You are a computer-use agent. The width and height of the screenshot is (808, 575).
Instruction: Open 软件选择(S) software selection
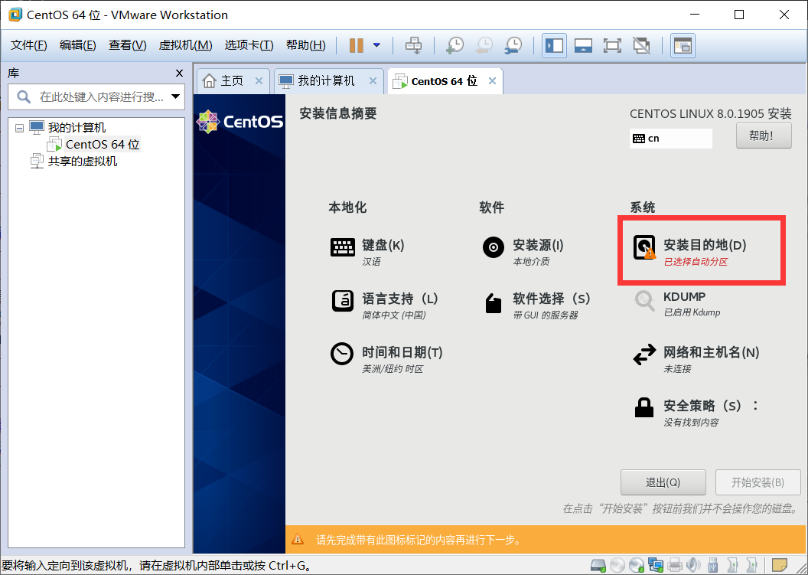(536, 305)
